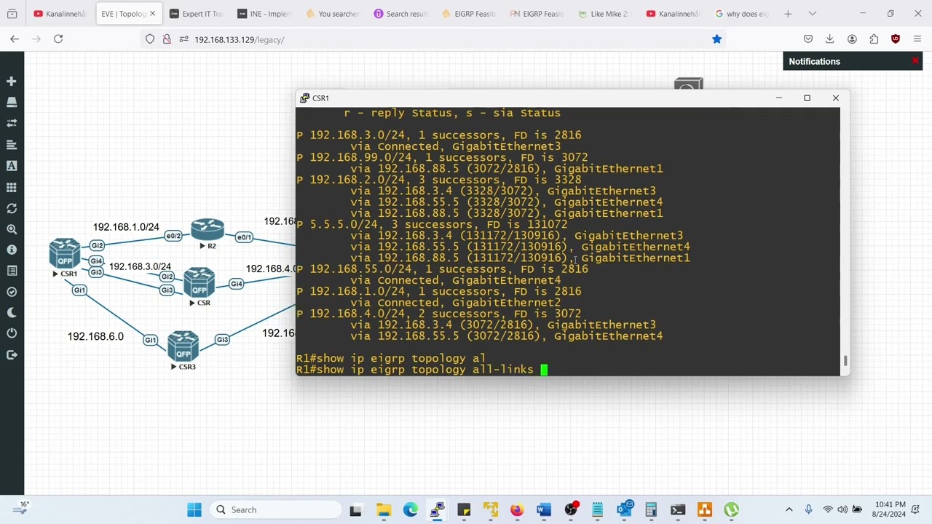Open the uBlock Origin extension icon
Screen dimensions: 932x524
coord(896,39)
